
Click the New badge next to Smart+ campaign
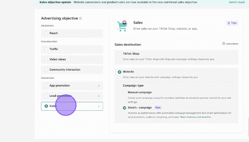[158, 108]
